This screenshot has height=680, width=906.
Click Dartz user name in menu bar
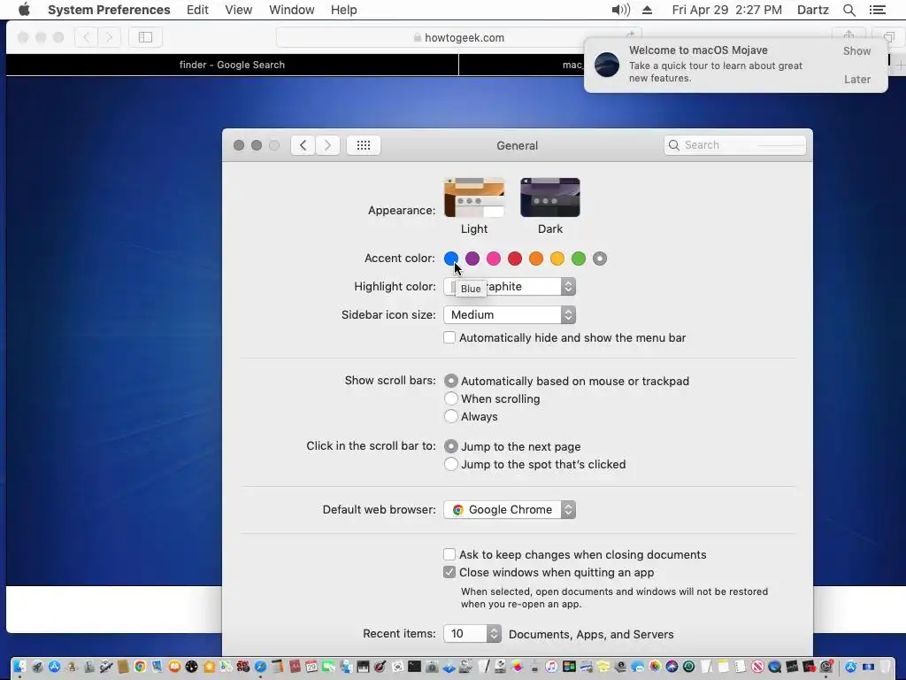pyautogui.click(x=812, y=10)
